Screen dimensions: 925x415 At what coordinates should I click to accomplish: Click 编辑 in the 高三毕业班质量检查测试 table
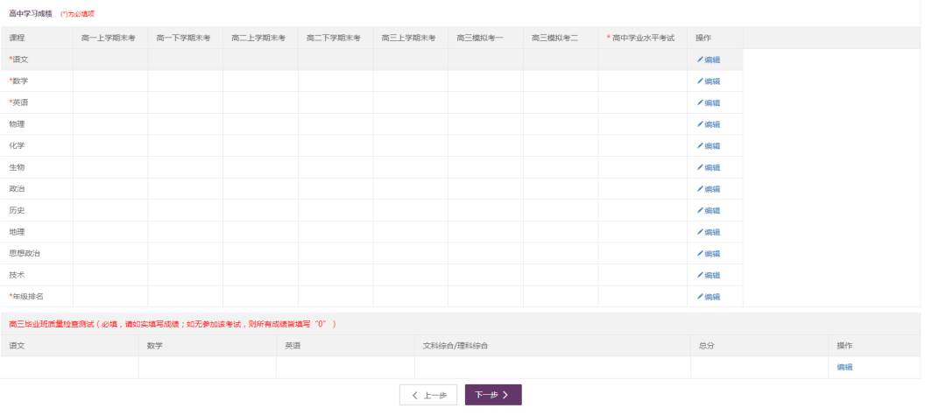844,368
